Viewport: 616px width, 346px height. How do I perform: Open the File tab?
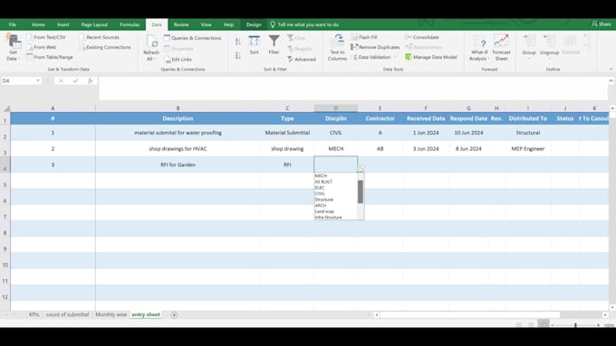pos(13,24)
